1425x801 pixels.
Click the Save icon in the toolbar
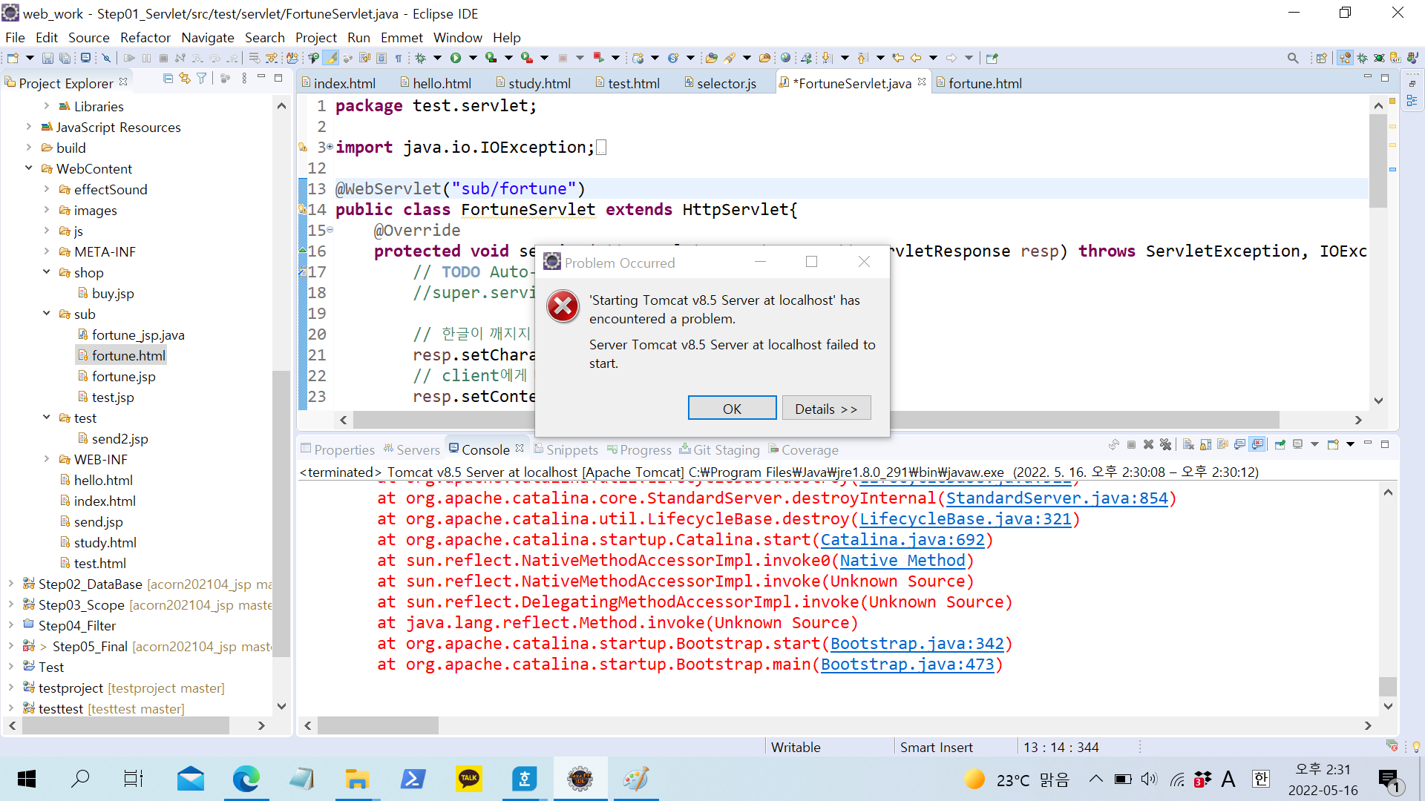point(47,58)
